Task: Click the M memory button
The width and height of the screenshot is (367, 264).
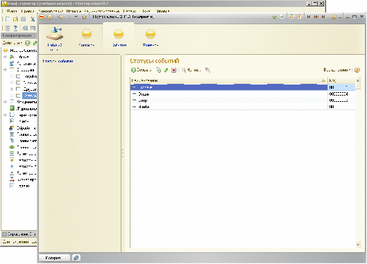Action: pyautogui.click(x=309, y=17)
